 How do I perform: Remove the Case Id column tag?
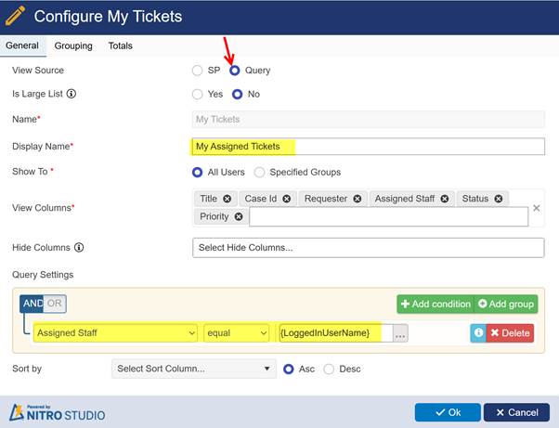click(287, 199)
